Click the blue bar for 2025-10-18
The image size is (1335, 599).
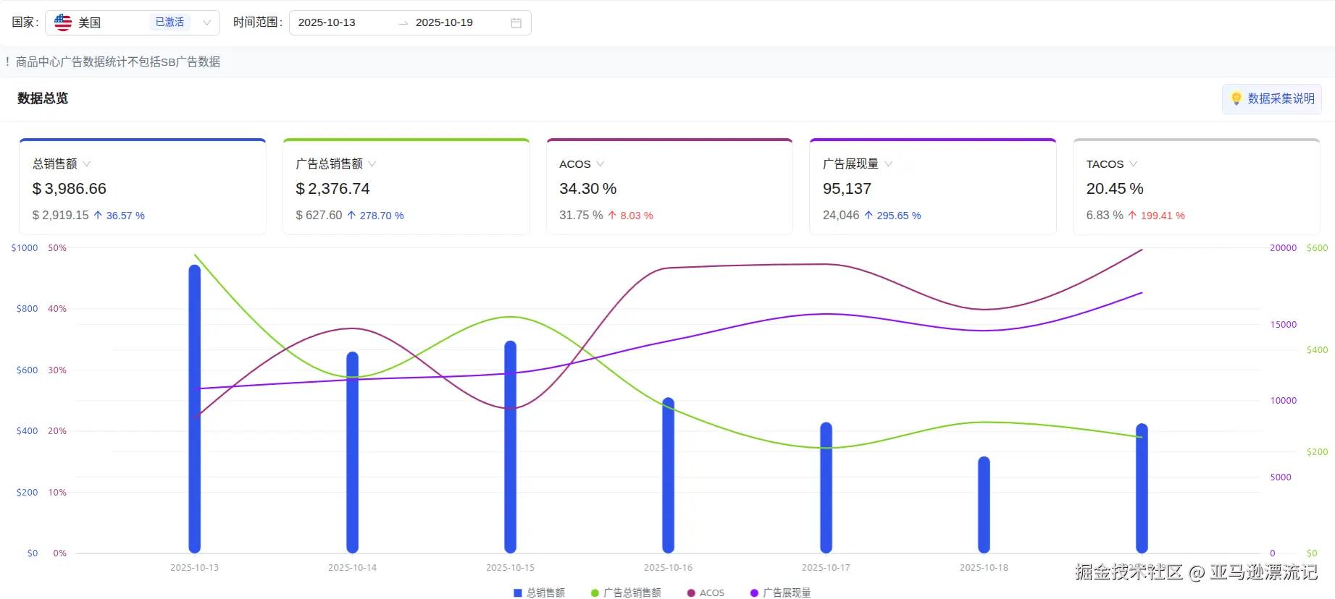(984, 505)
